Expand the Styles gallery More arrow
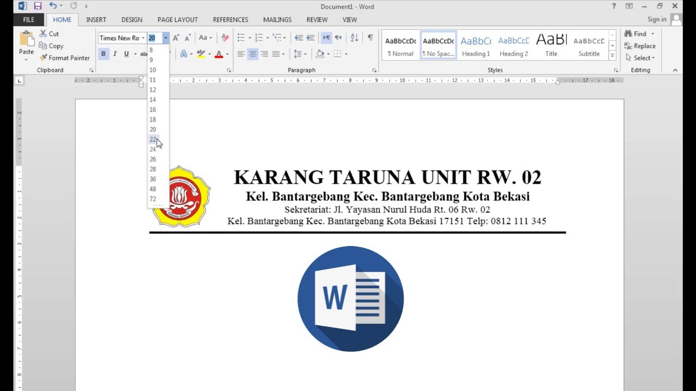 point(612,55)
